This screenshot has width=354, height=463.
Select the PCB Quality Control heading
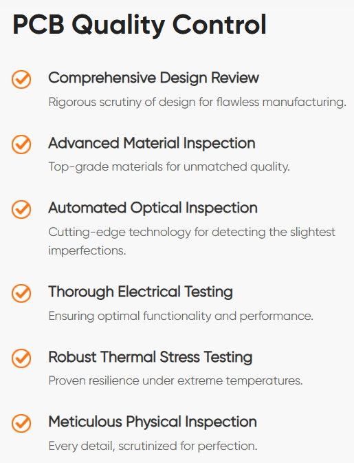pos(140,25)
